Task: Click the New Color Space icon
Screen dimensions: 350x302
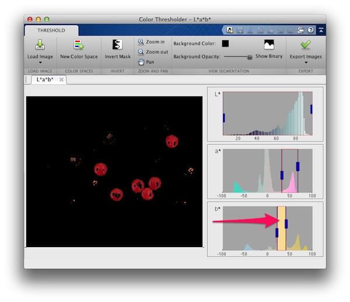Action: pyautogui.click(x=79, y=45)
